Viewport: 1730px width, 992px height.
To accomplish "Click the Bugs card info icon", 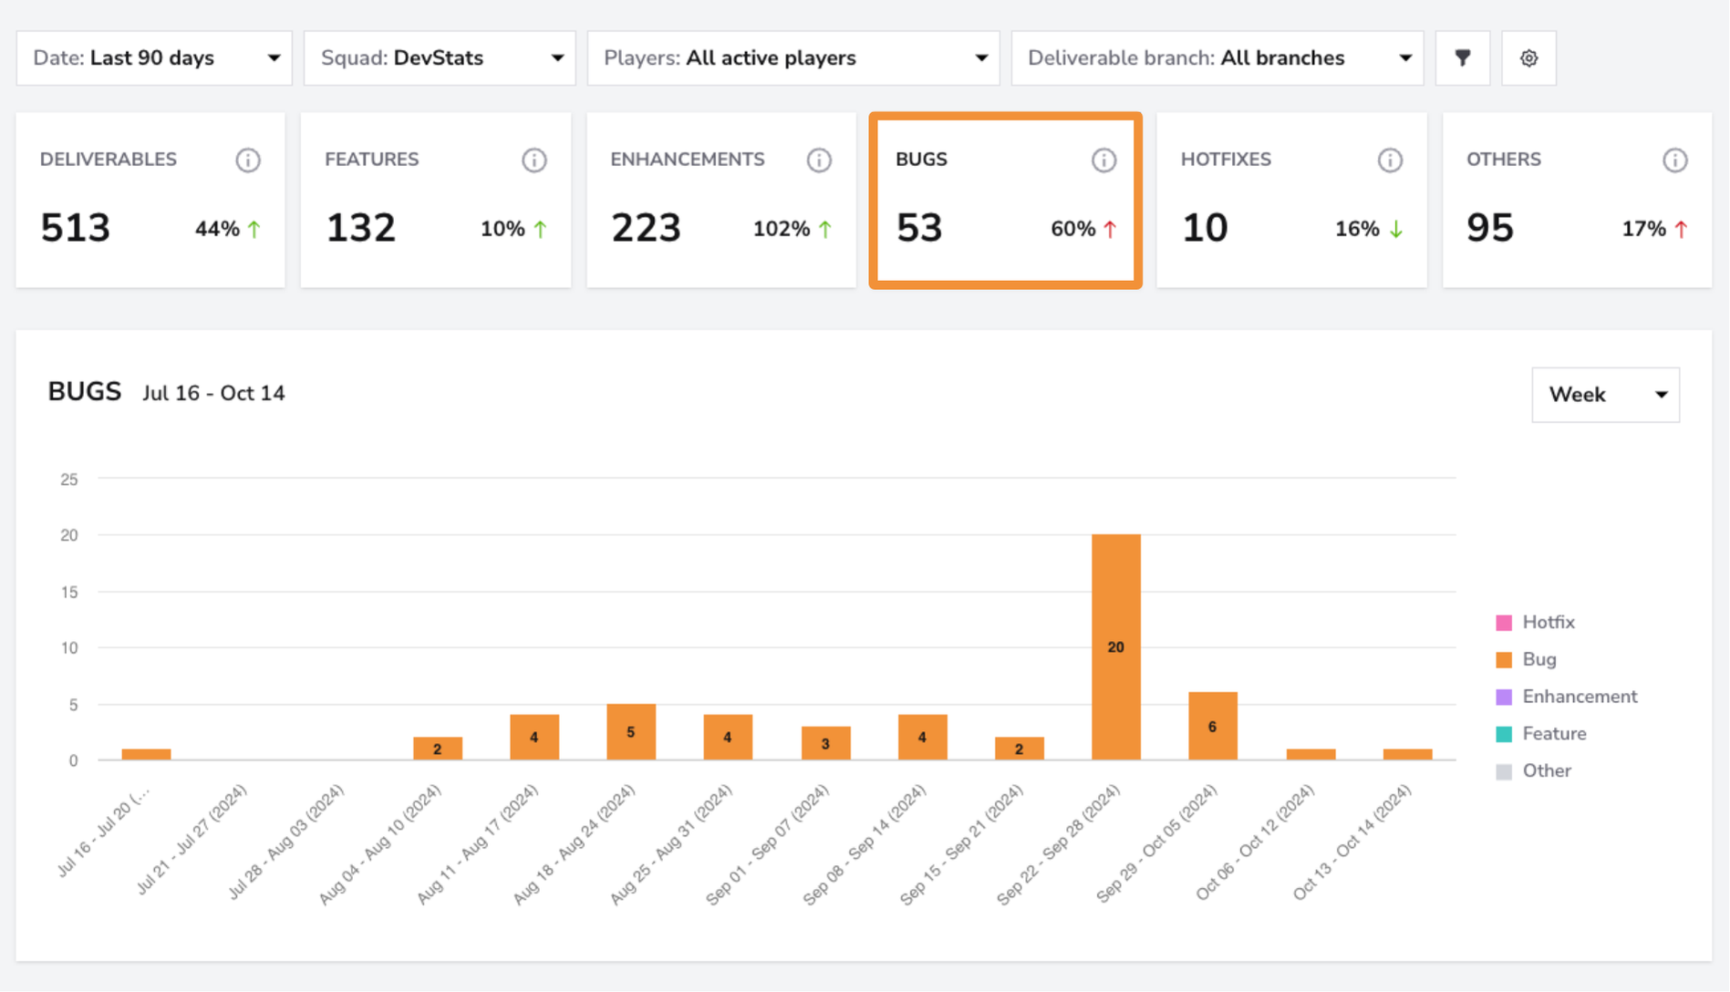I will click(x=1103, y=160).
